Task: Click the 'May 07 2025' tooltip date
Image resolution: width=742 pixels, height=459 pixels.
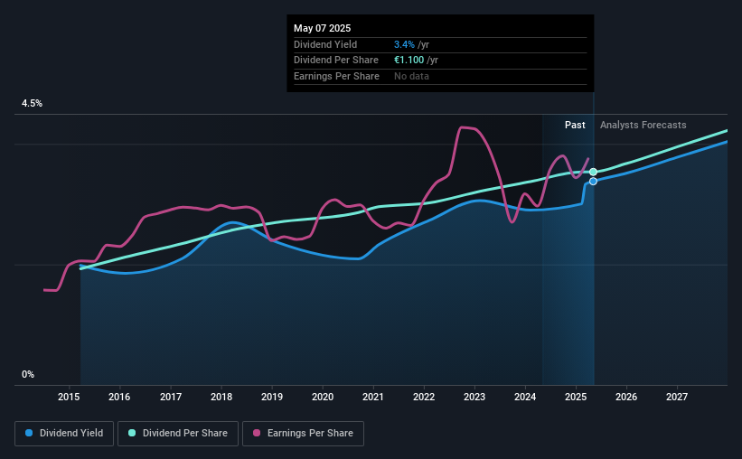Action: coord(323,28)
